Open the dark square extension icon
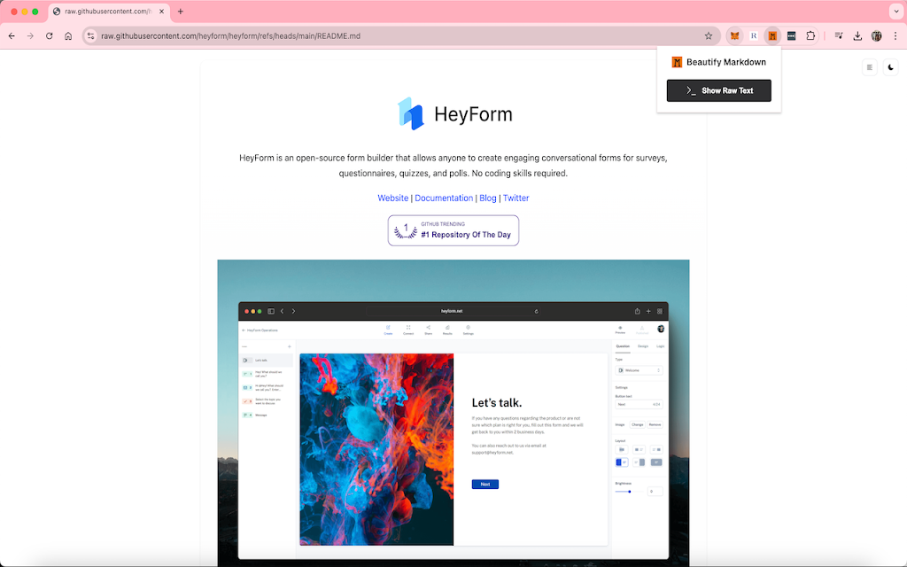The height and width of the screenshot is (567, 907). click(791, 35)
